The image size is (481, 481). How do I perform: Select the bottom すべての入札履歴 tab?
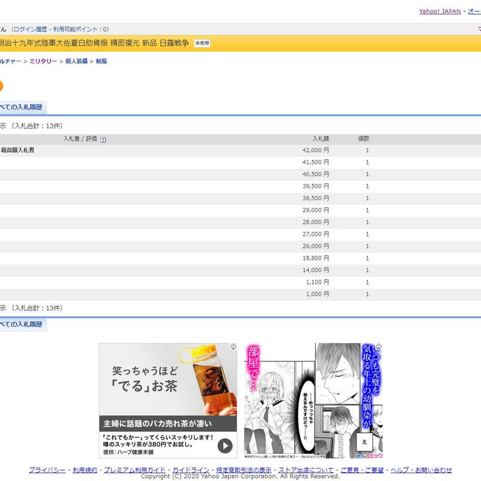[22, 324]
